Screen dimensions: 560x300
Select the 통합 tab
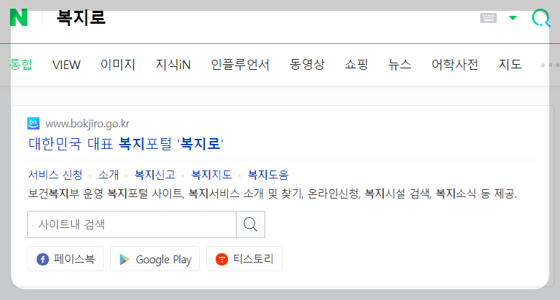[x=22, y=65]
